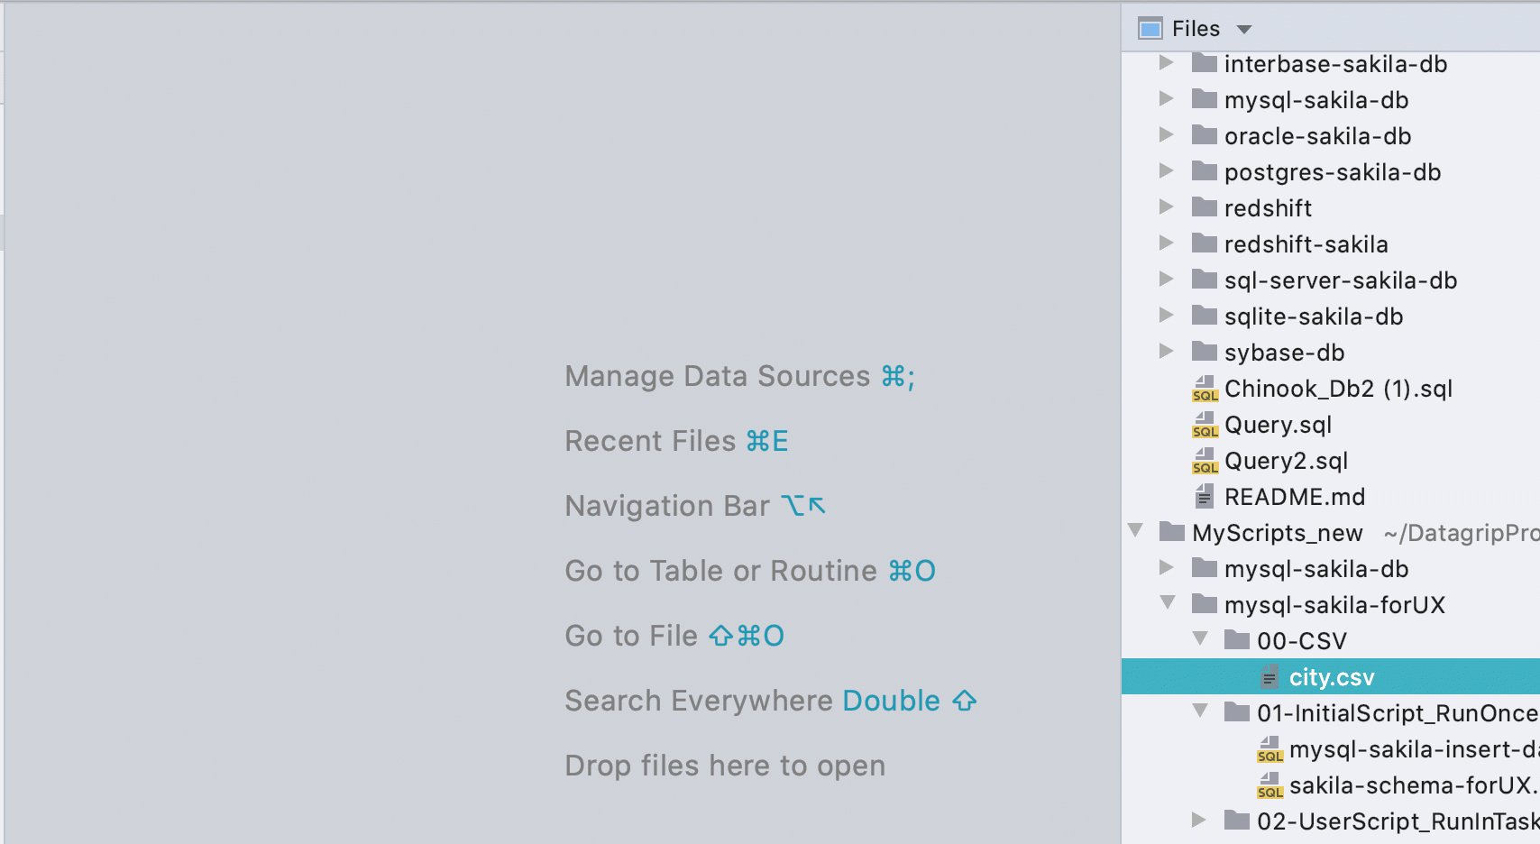Click the MyScripts_new folder icon

coord(1172,532)
